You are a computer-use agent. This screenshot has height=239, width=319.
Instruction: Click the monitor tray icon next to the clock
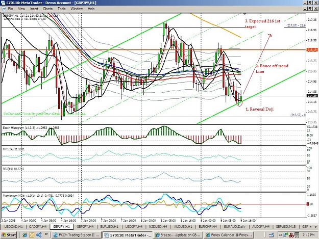tap(297, 235)
